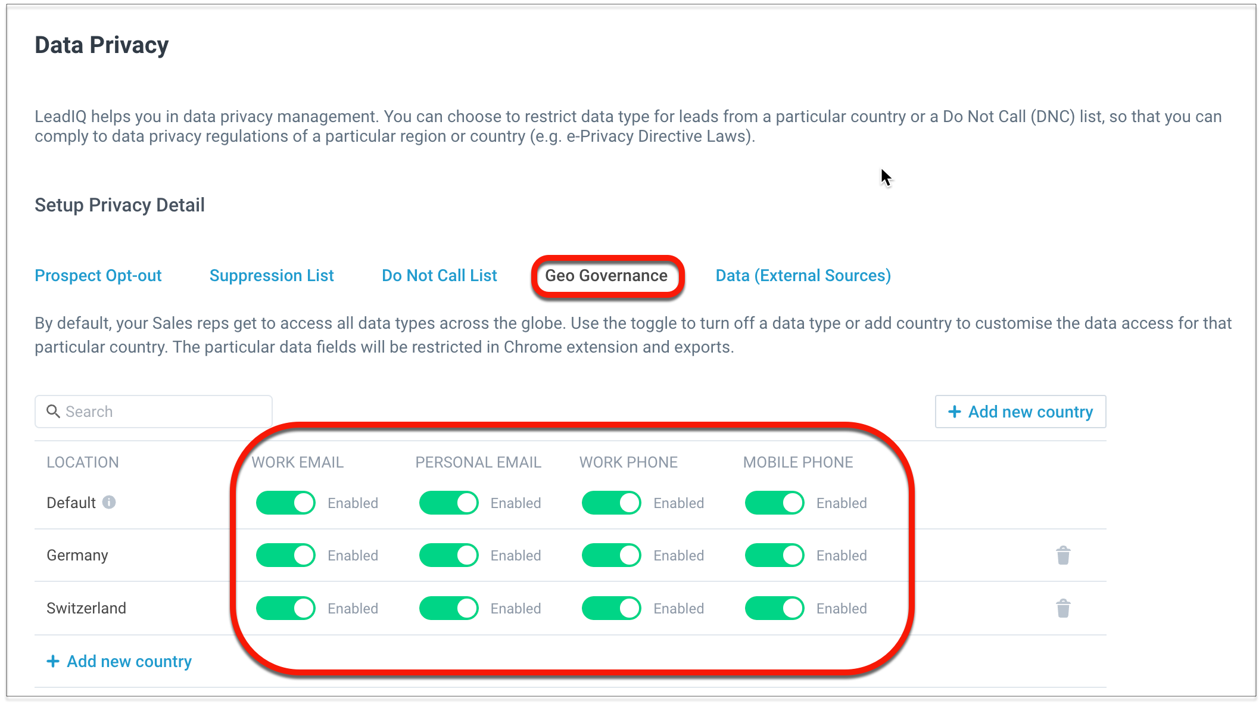1259x704 pixels.
Task: Click Add new country link below Switzerland
Action: 119,661
